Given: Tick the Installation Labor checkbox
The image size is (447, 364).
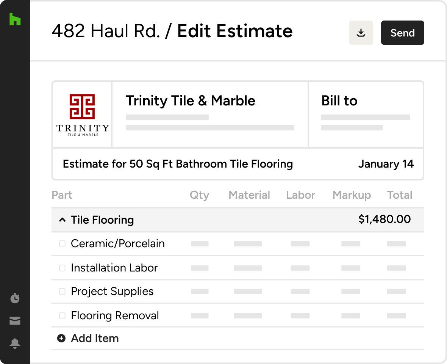Looking at the screenshot, I should click(62, 268).
